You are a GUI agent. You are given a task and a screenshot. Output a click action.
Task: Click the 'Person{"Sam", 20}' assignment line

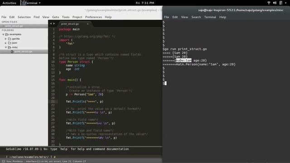pos(85,94)
